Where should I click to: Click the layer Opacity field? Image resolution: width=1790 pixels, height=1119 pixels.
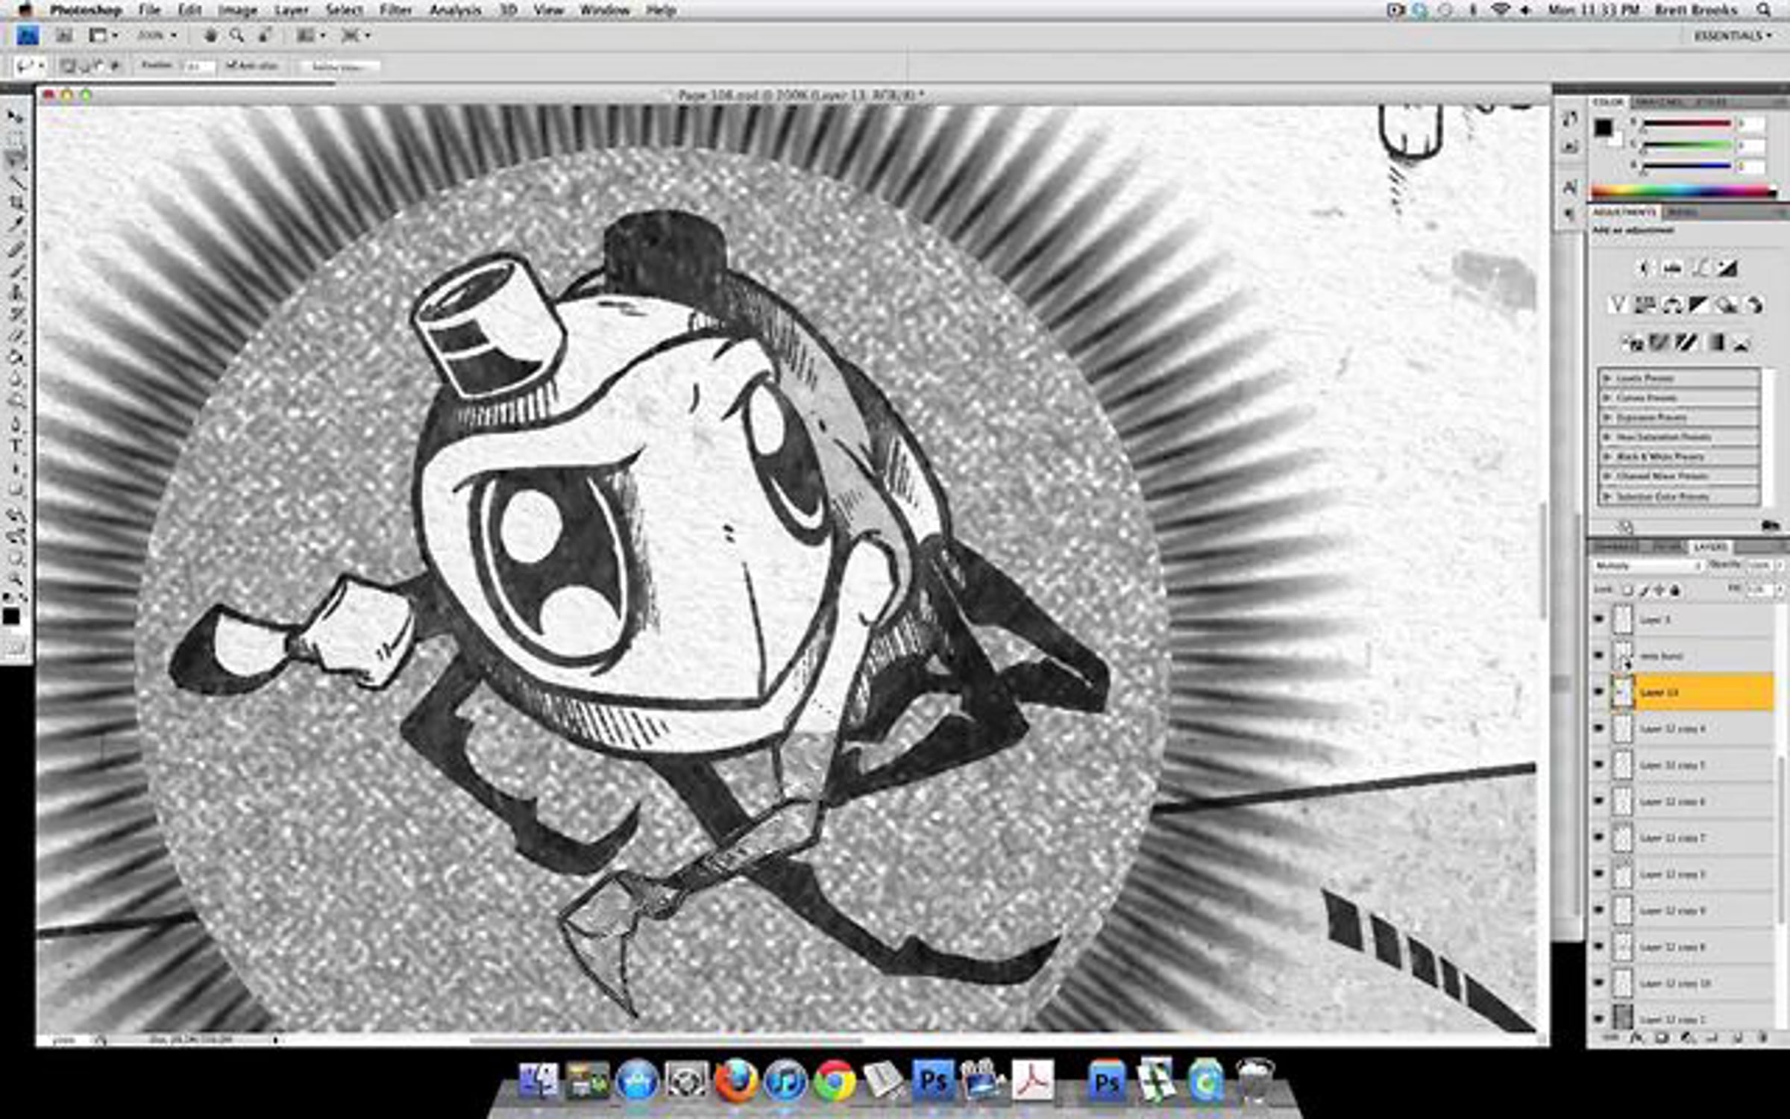click(1759, 565)
